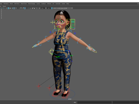Toggle textured display icon

[14, 8]
